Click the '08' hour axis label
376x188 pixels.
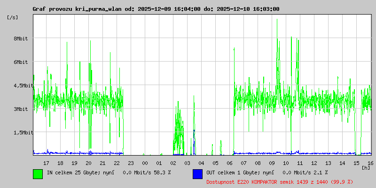click(x=258, y=163)
